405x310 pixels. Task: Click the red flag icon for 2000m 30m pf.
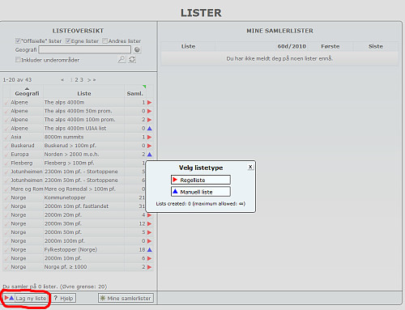[x=150, y=223]
